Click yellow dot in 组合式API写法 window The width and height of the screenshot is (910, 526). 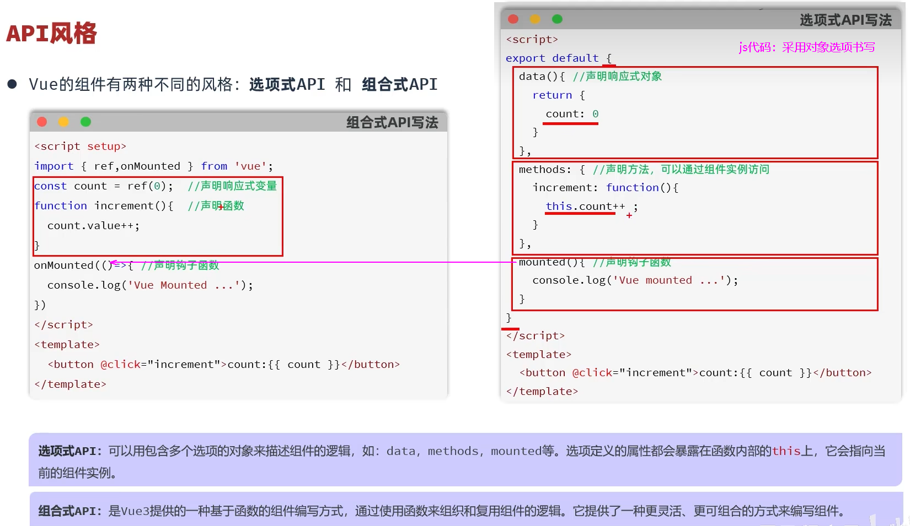coord(63,122)
